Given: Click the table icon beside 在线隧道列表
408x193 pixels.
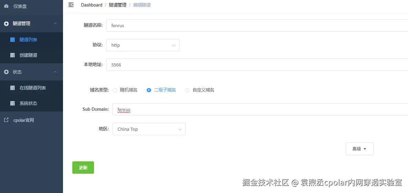Looking at the screenshot, I should (12, 88).
